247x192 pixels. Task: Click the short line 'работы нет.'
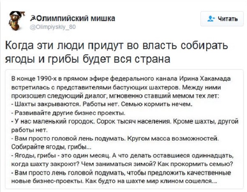point(29,130)
